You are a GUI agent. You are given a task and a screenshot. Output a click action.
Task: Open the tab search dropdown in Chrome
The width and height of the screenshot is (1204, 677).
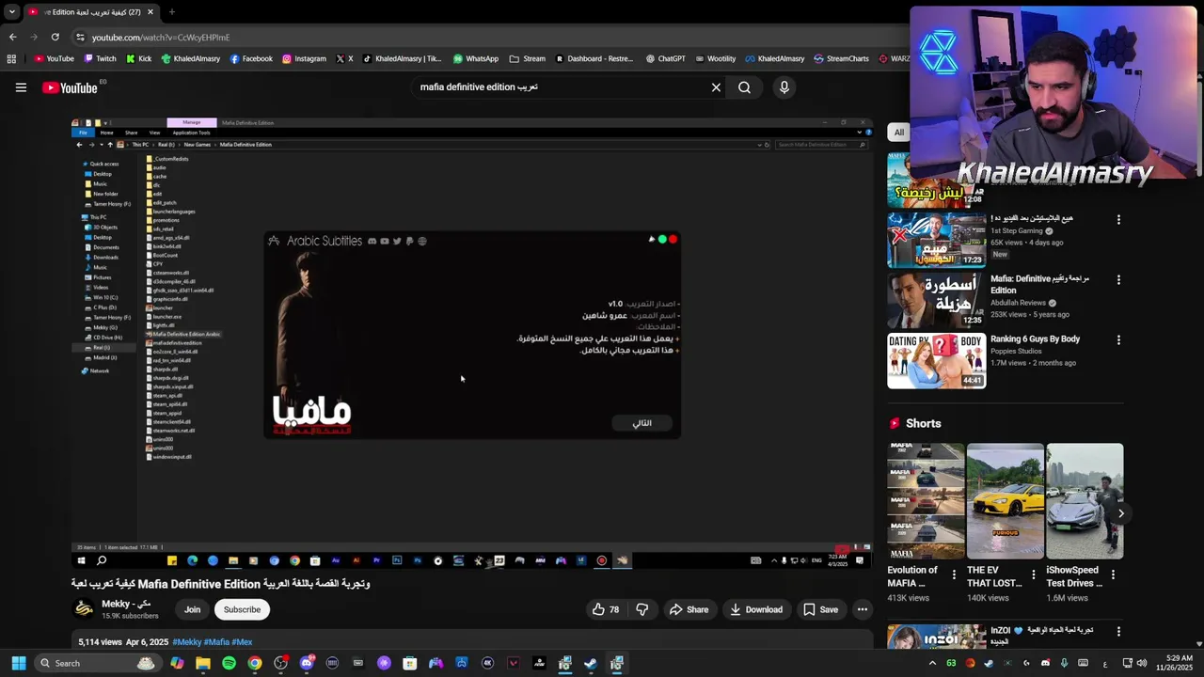(11, 12)
